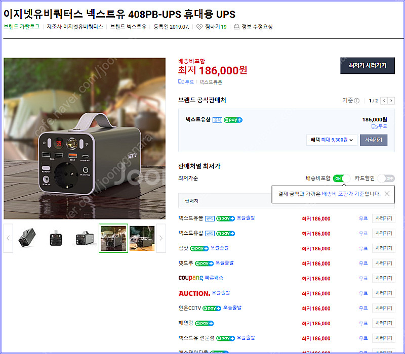This screenshot has height=354, width=405.
Task: Click Npay badge beside 넥스트유샵 in brand seller box
Action: point(233,120)
